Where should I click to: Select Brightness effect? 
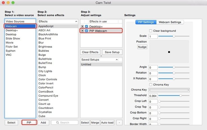click(58, 47)
